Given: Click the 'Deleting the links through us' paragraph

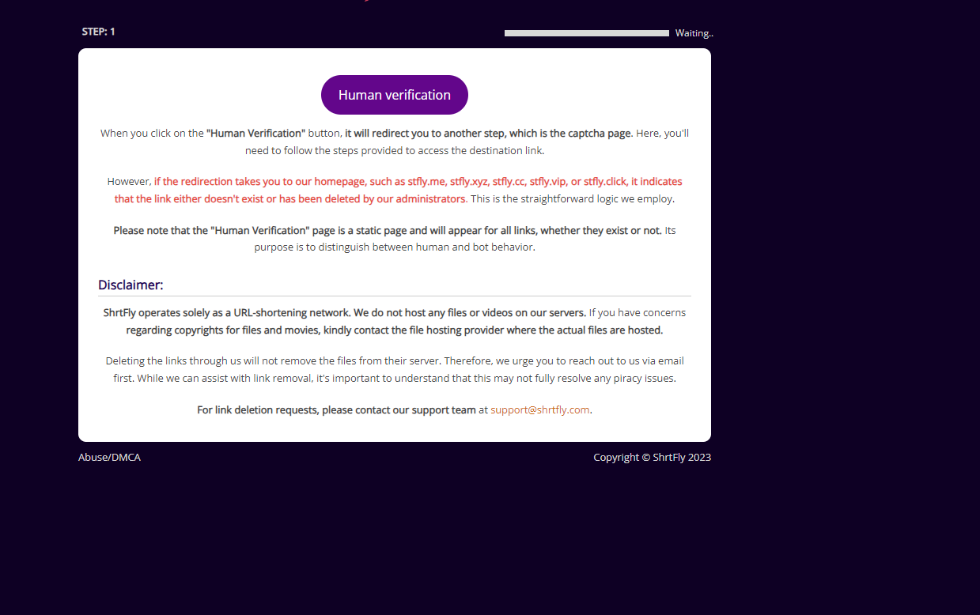Looking at the screenshot, I should click(x=395, y=369).
